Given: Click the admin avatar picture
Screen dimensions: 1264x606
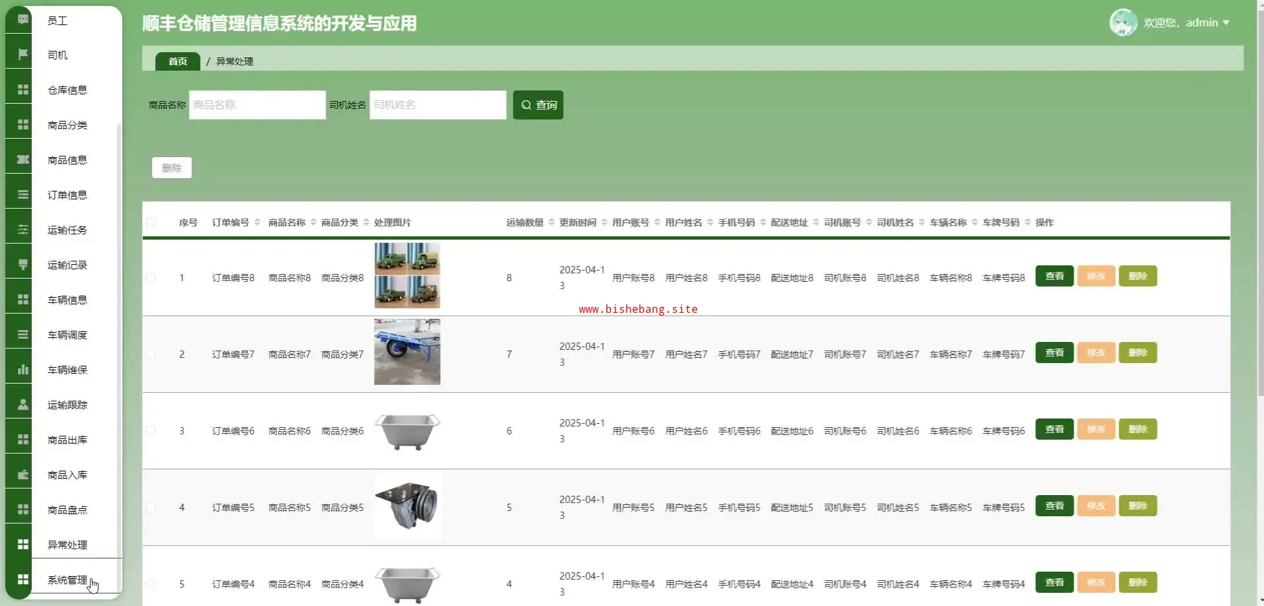Looking at the screenshot, I should click(1123, 22).
